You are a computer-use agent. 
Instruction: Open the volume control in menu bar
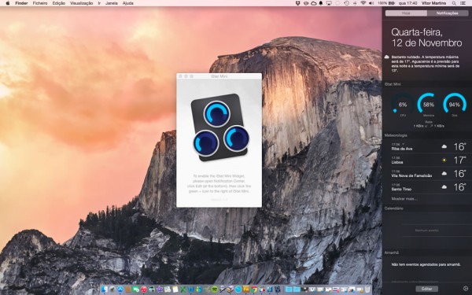click(371, 3)
